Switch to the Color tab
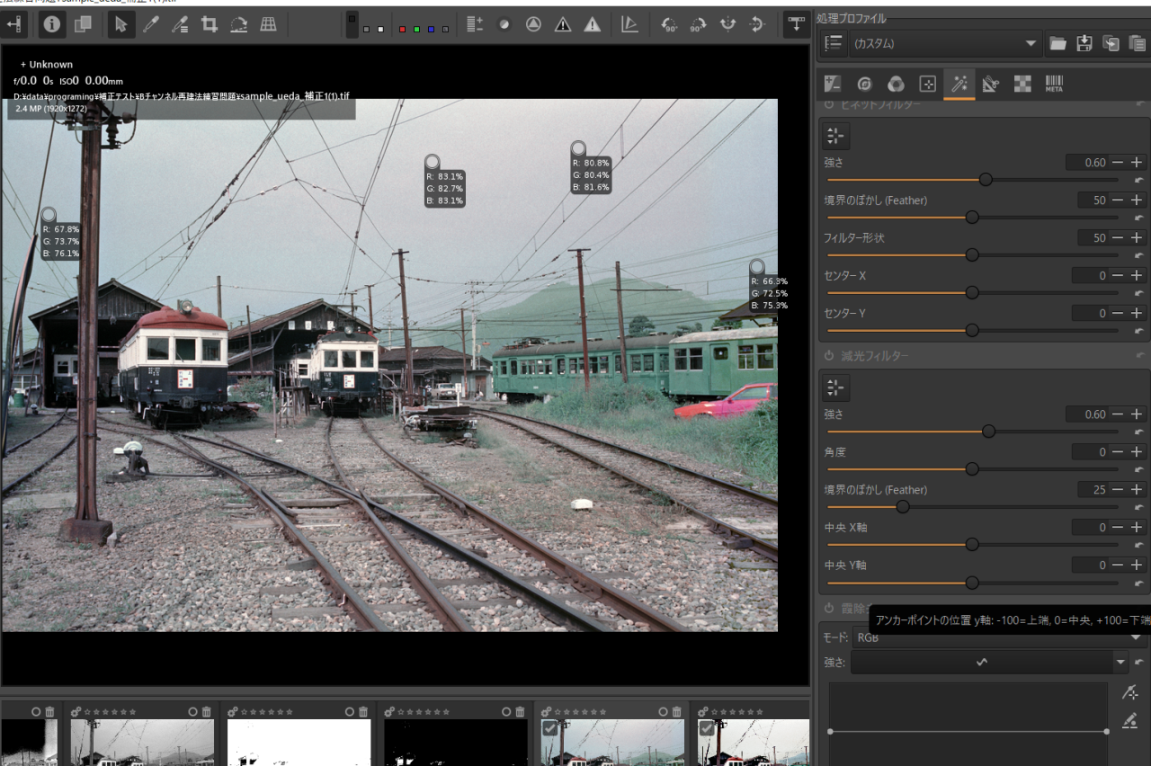This screenshot has width=1151, height=766. click(896, 84)
